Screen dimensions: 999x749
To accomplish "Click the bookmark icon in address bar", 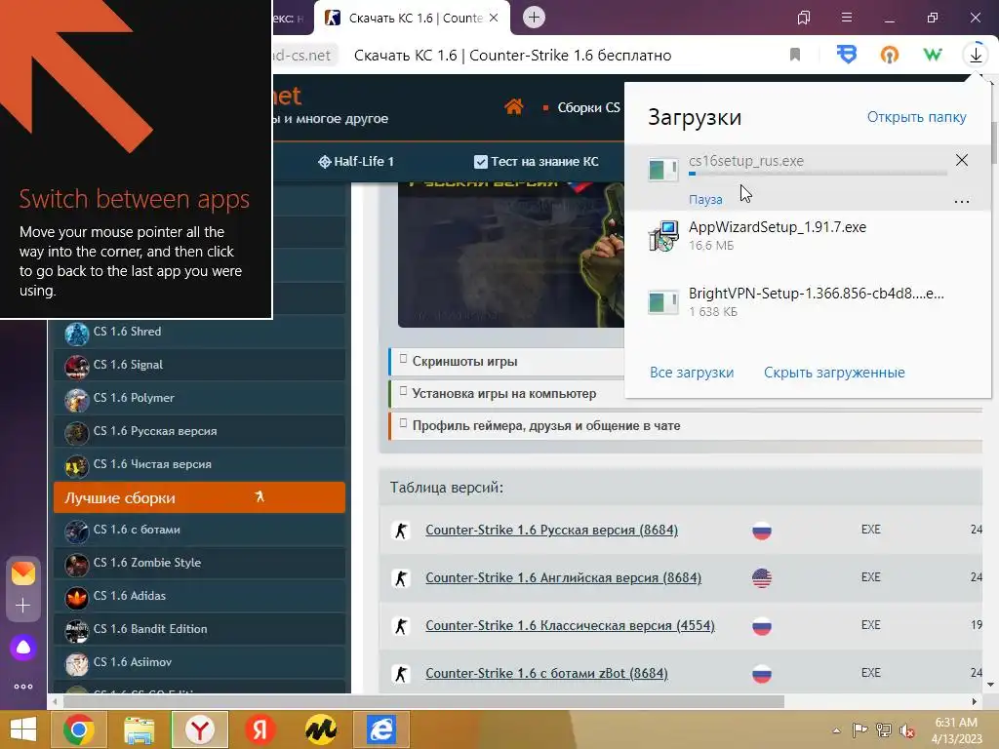I will [x=794, y=55].
